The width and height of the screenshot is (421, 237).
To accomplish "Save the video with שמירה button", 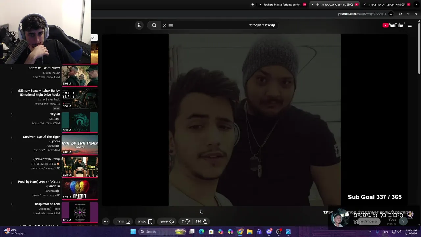I will 145,221.
